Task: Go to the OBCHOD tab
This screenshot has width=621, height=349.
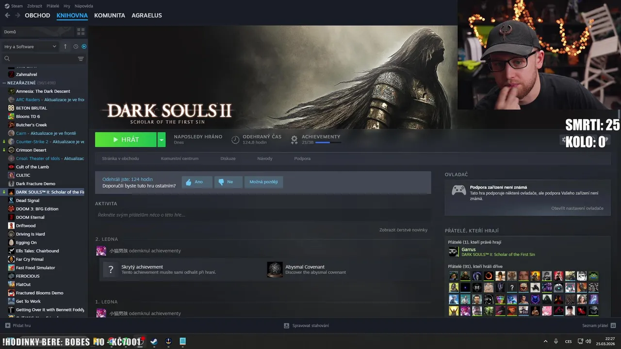Action: (37, 16)
